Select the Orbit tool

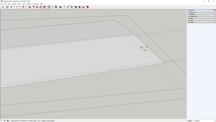60,7
